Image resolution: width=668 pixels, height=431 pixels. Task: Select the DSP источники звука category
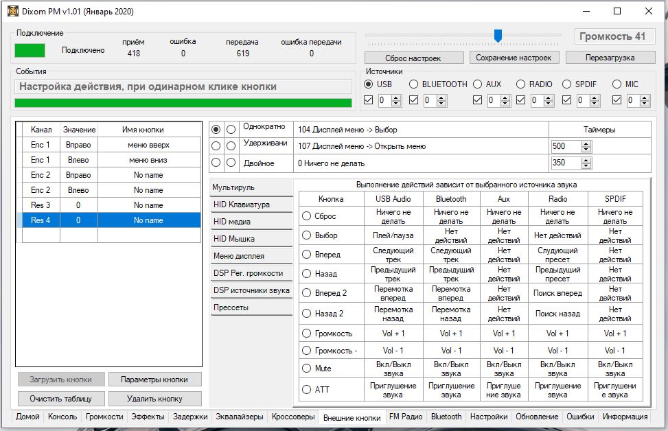pos(251,290)
